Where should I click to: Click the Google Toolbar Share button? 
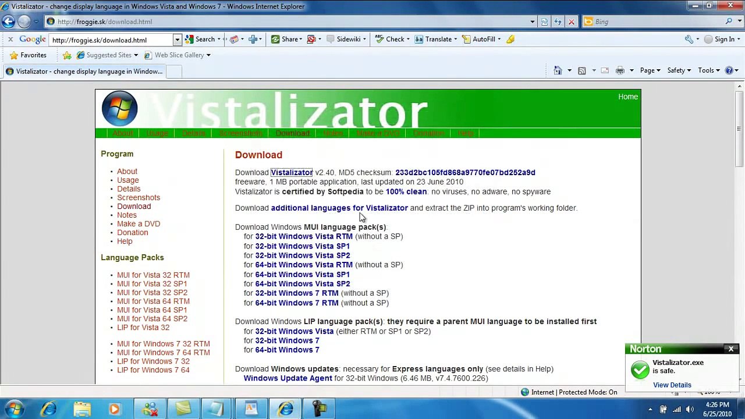coord(285,39)
